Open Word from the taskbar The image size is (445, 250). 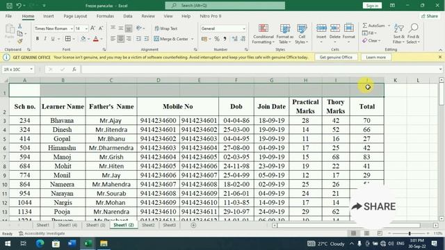72,244
